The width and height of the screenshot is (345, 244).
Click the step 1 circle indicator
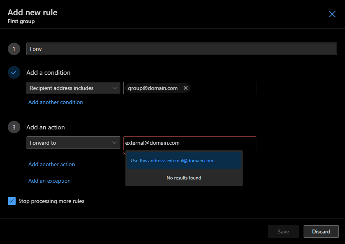click(x=14, y=49)
